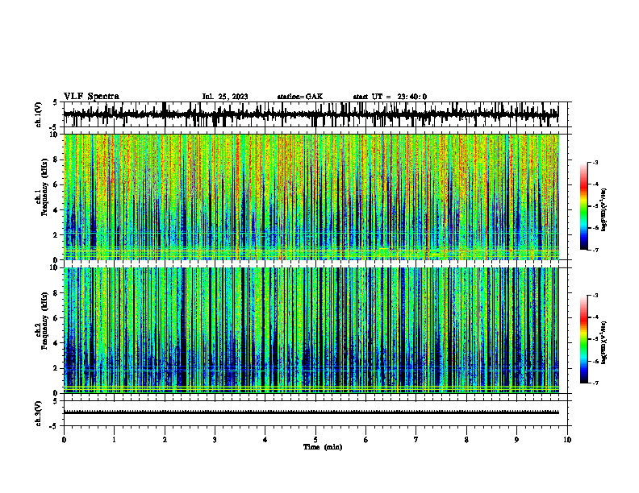
Task: Click the 10 minute tick on time axis
Action: pyautogui.click(x=567, y=440)
